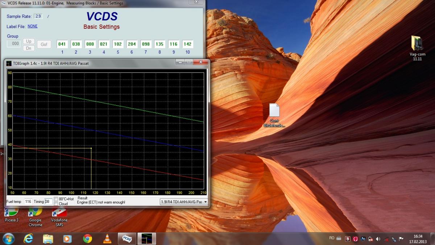
Task: Click the volume speaker tray icon
Action: coord(378,239)
